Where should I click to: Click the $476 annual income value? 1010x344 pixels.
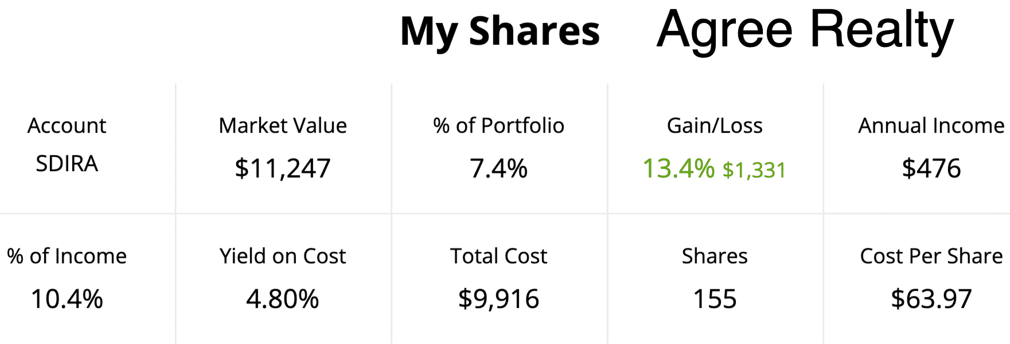click(931, 169)
